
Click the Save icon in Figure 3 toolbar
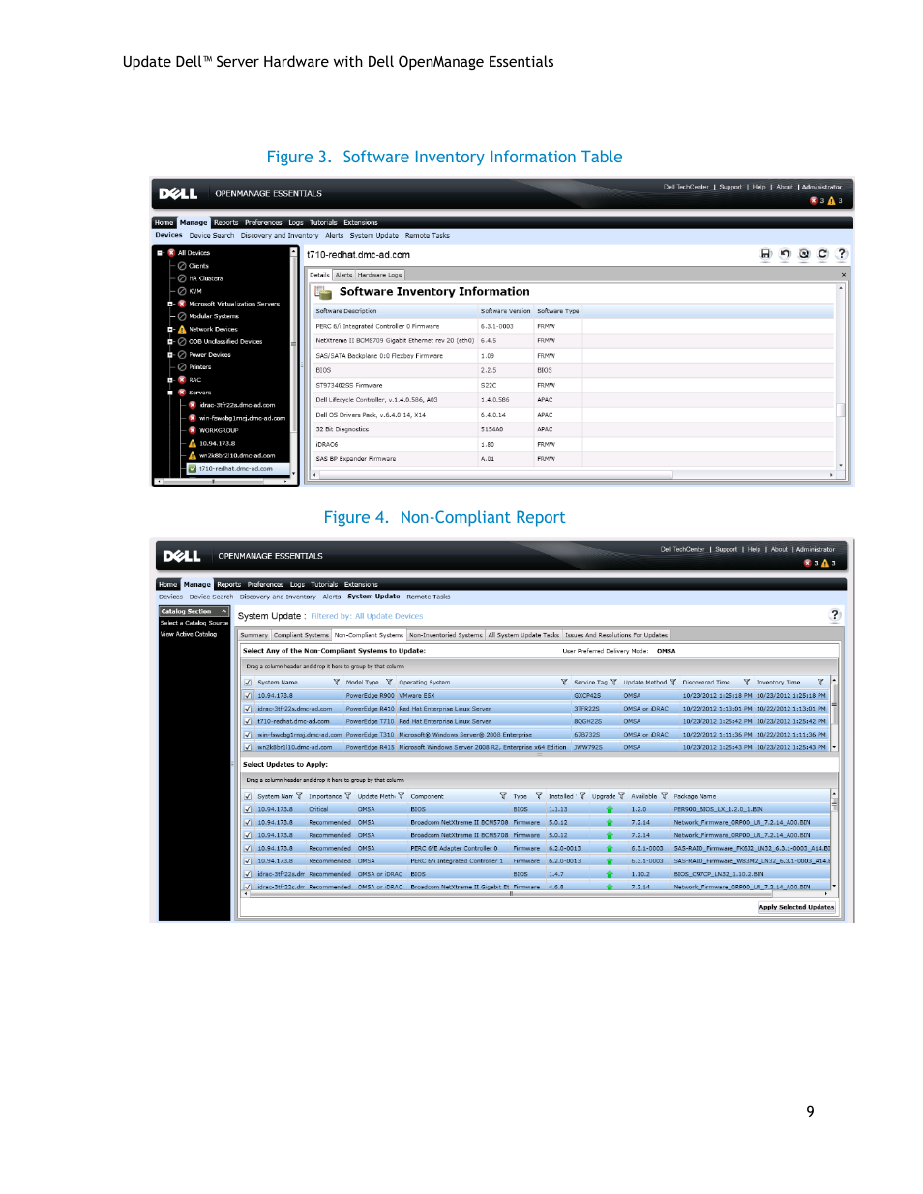pyautogui.click(x=765, y=254)
